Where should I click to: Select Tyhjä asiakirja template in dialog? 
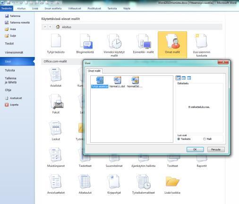(x=100, y=82)
